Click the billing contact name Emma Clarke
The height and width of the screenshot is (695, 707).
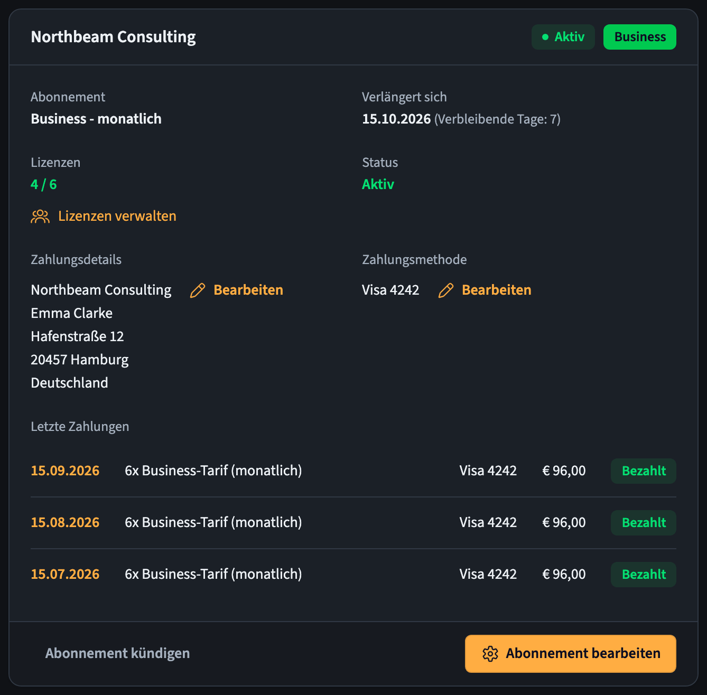click(72, 313)
